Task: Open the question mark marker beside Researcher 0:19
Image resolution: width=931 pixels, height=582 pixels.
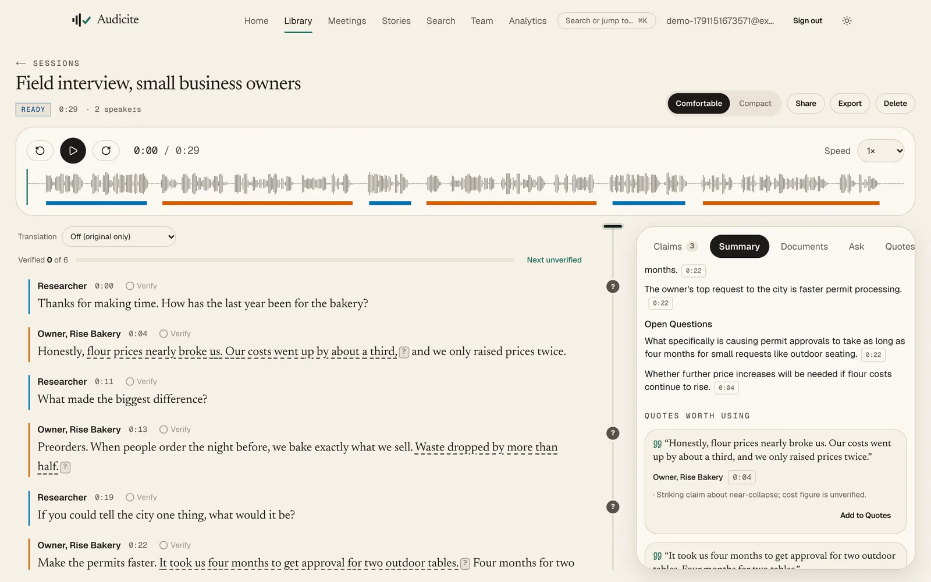Action: point(613,507)
